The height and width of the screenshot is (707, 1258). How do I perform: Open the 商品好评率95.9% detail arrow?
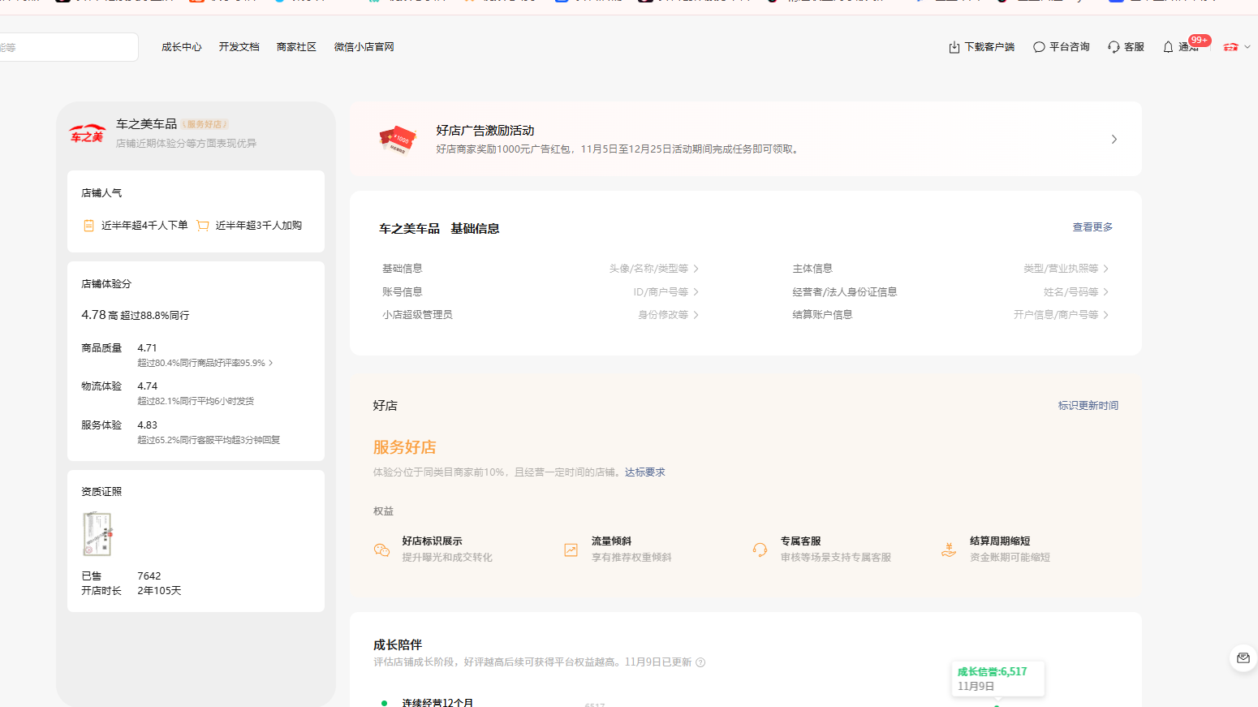271,363
